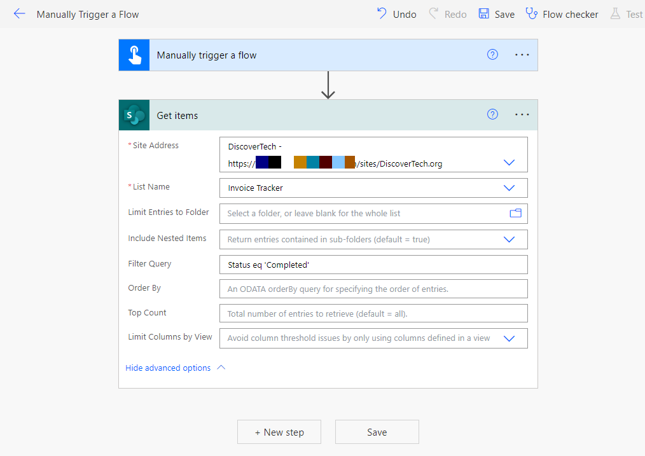Image resolution: width=645 pixels, height=456 pixels.
Task: Click the Site Address label
Action: tap(155, 145)
